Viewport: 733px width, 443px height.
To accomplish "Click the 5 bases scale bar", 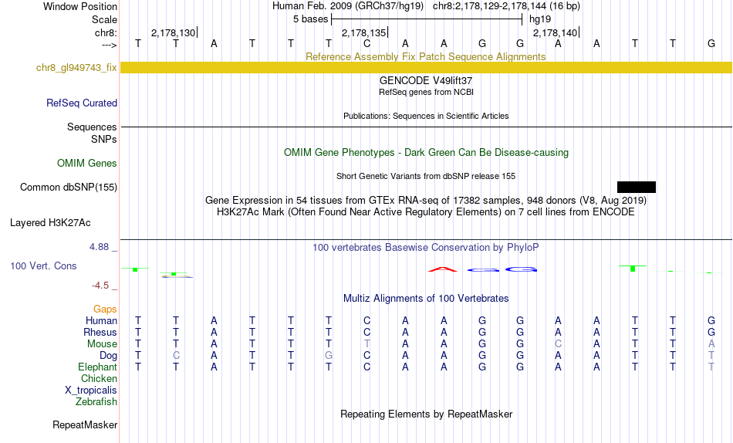I will click(427, 19).
